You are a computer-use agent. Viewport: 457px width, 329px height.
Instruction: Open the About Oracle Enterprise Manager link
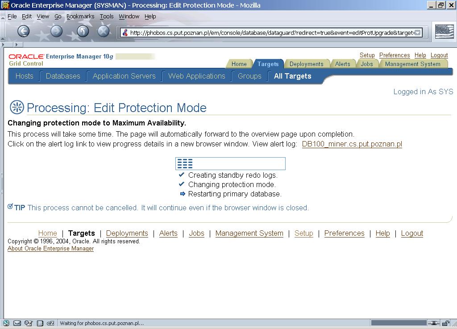tap(51, 248)
